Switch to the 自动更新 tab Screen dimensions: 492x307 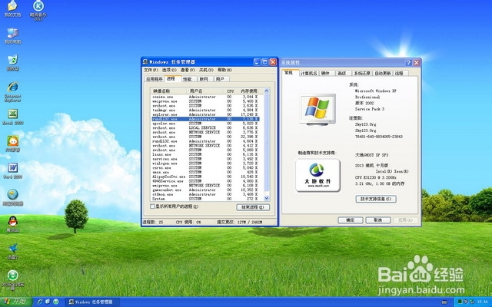point(383,73)
